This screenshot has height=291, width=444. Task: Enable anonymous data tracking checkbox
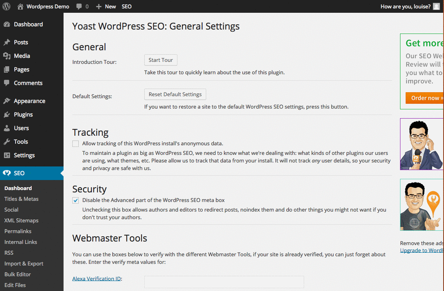tap(76, 144)
